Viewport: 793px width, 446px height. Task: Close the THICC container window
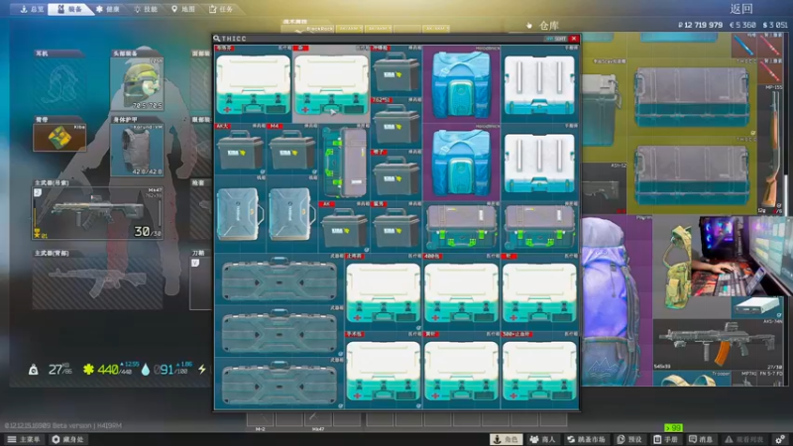click(574, 39)
